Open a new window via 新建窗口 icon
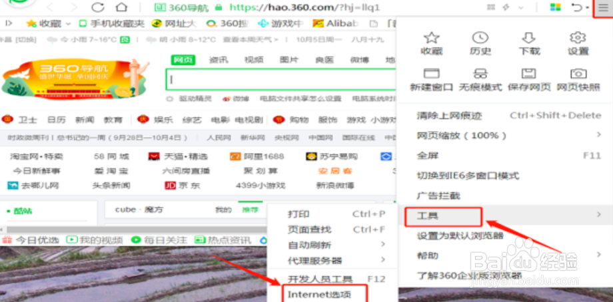The width and height of the screenshot is (613, 302). click(x=432, y=73)
